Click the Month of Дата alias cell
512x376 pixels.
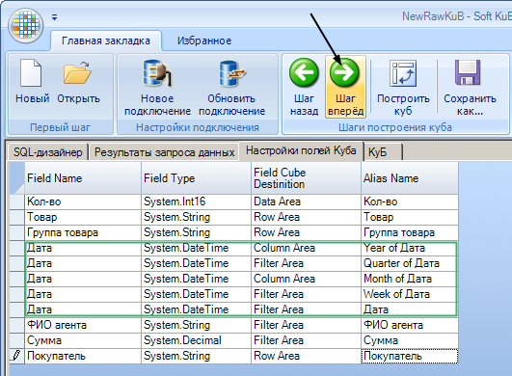click(410, 279)
